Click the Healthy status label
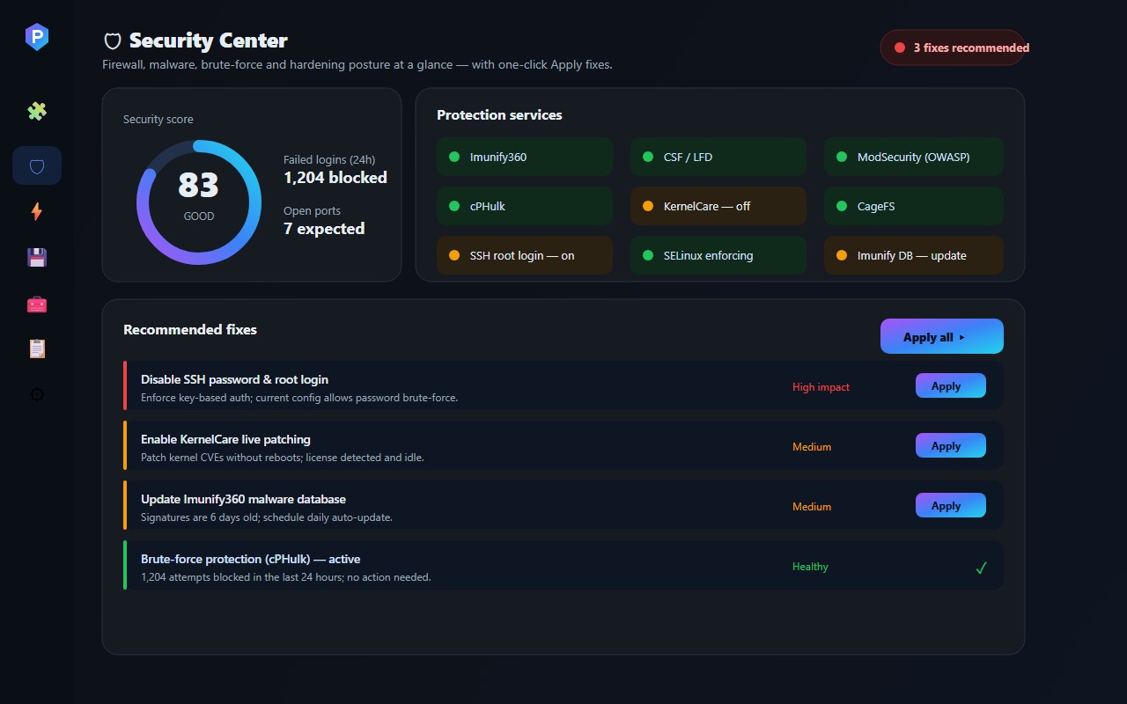1127x704 pixels. (x=810, y=567)
